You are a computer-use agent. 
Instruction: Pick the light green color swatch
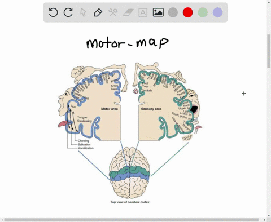click(203, 12)
